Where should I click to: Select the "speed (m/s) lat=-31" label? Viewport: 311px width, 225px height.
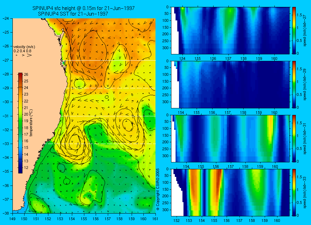[x=305, y=138]
